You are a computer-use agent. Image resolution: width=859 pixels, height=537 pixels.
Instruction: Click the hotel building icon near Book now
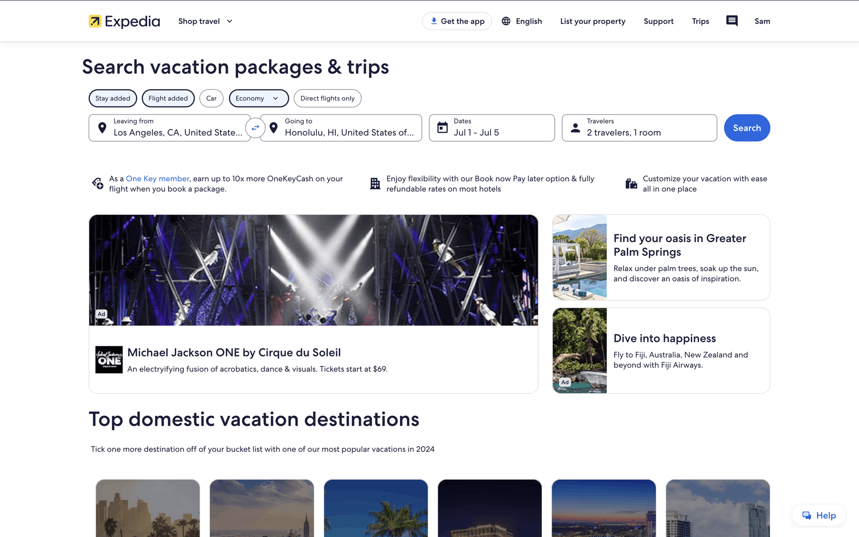click(375, 183)
